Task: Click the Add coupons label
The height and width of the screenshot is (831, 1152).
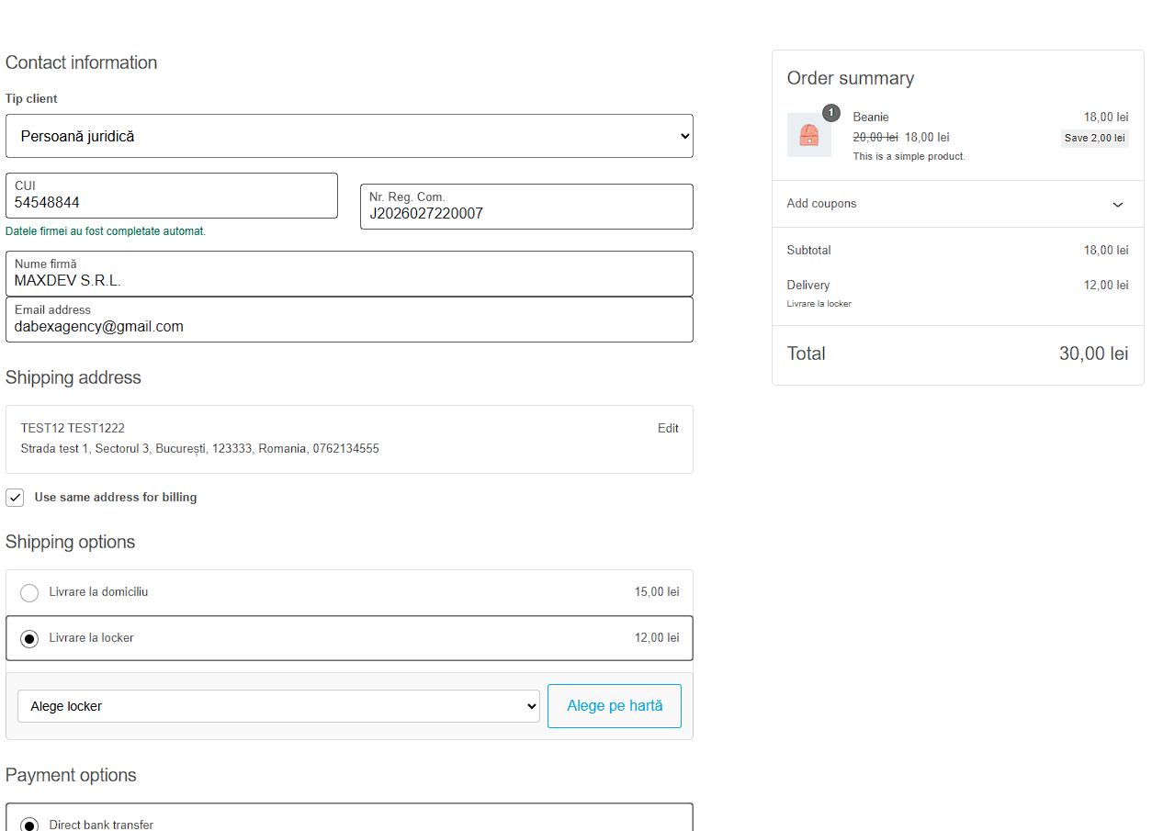Action: pyautogui.click(x=821, y=204)
